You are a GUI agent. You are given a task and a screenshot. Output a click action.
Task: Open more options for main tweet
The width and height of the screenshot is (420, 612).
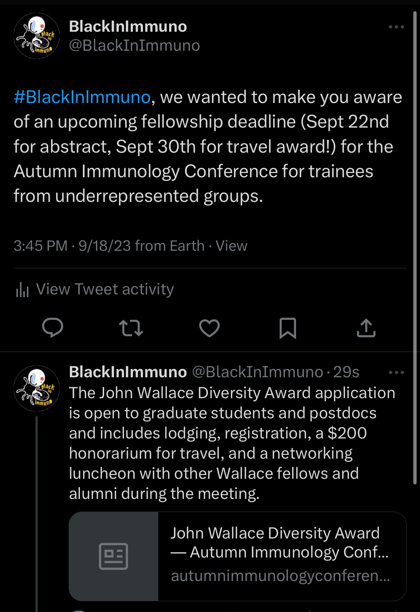point(396,27)
